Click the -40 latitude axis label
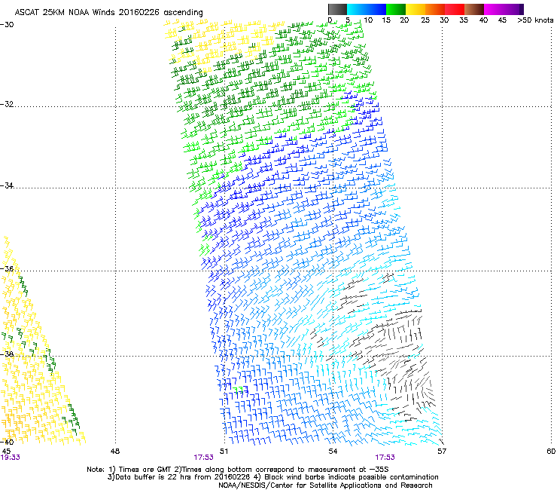This screenshot has height=490, width=557. tap(7, 442)
